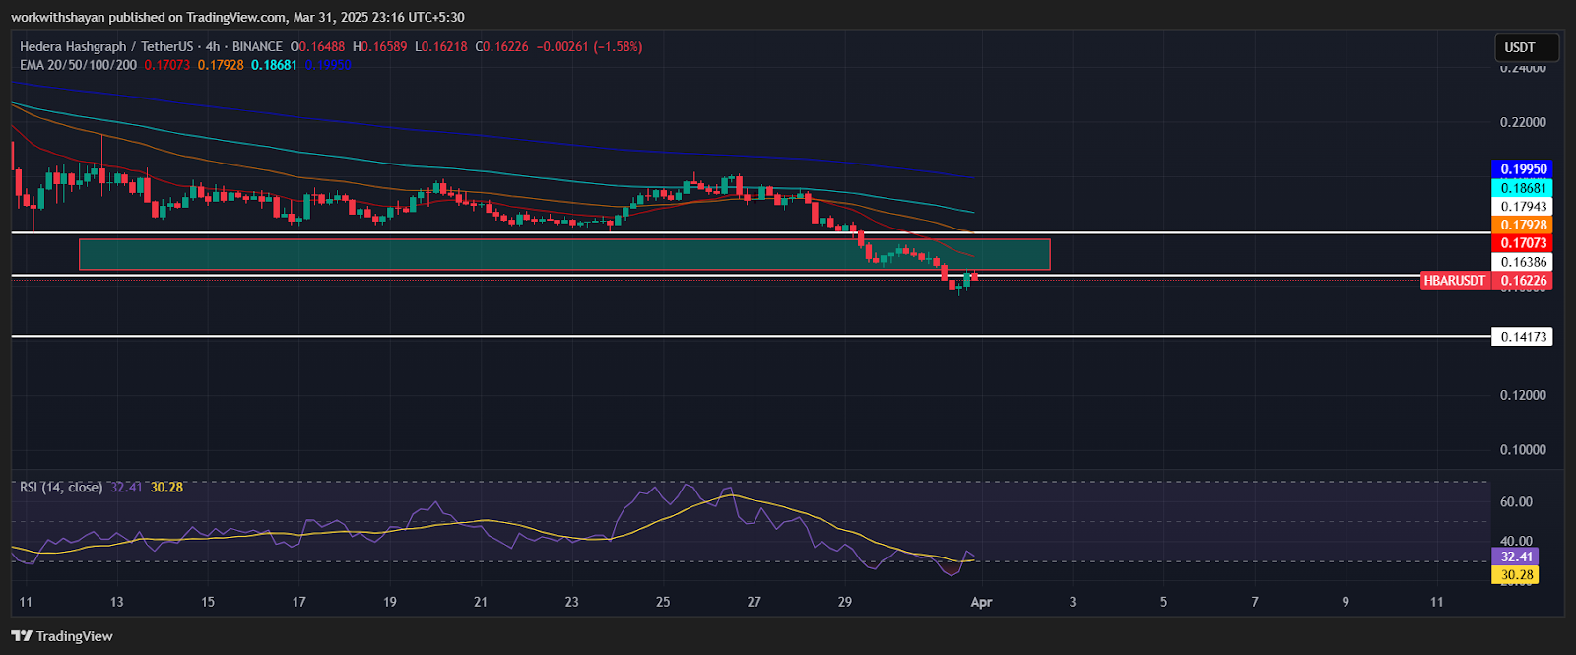Viewport: 1576px width, 655px height.
Task: Click the Apr label on time axis
Action: pyautogui.click(x=981, y=602)
